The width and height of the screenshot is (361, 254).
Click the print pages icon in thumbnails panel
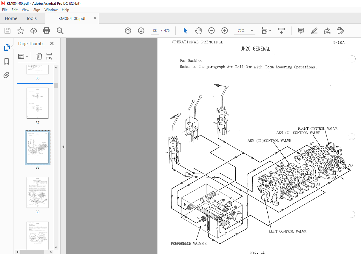click(49, 56)
